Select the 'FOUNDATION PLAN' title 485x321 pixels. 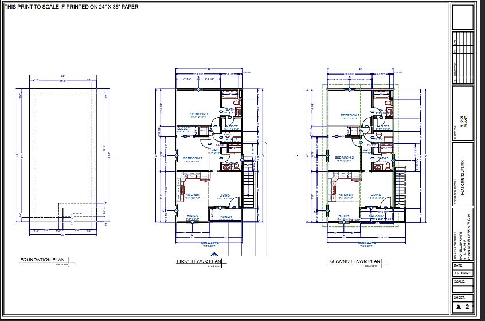coord(42,260)
